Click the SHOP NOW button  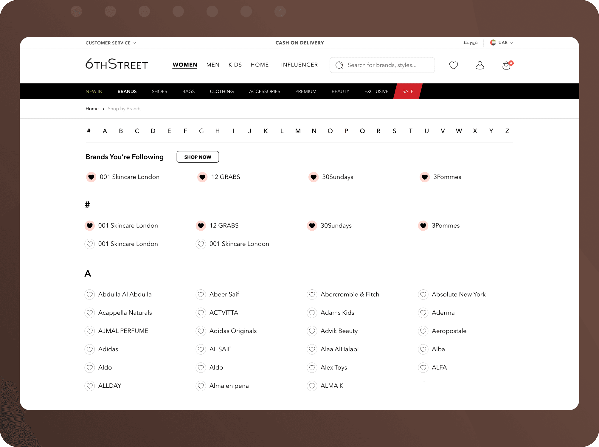(198, 157)
